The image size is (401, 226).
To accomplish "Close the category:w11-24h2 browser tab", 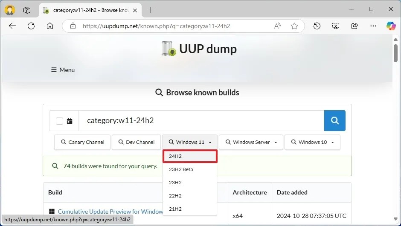I will coord(135,10).
